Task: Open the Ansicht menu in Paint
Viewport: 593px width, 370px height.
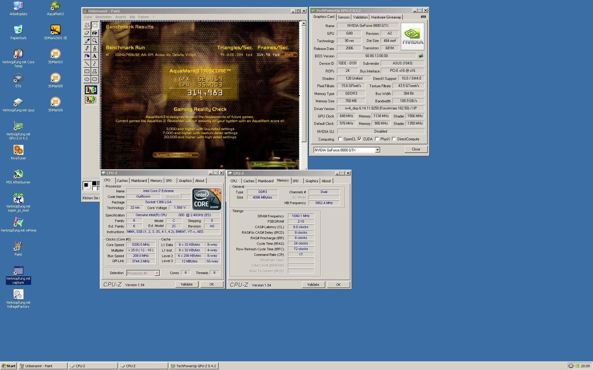Action: pyautogui.click(x=120, y=17)
